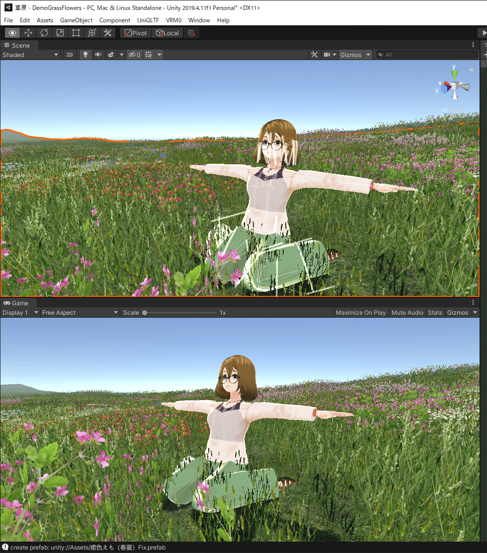487x553 pixels.
Task: Click the console info icon in status bar
Action: coord(5,547)
